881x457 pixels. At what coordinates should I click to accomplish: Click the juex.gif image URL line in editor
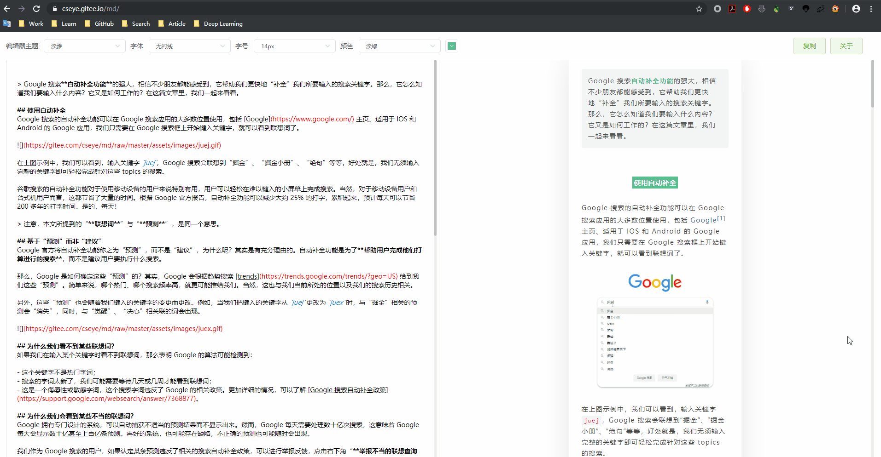point(120,329)
